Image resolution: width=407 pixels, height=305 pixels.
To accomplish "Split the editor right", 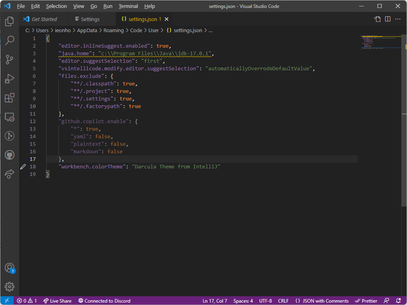I will [388, 19].
